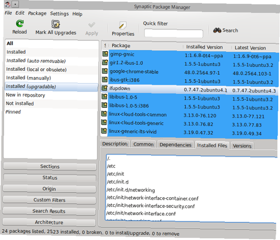Viewport: 280px width, 240px height.
Task: Click /etc/init.d/networking in installed files
Action: point(131,190)
